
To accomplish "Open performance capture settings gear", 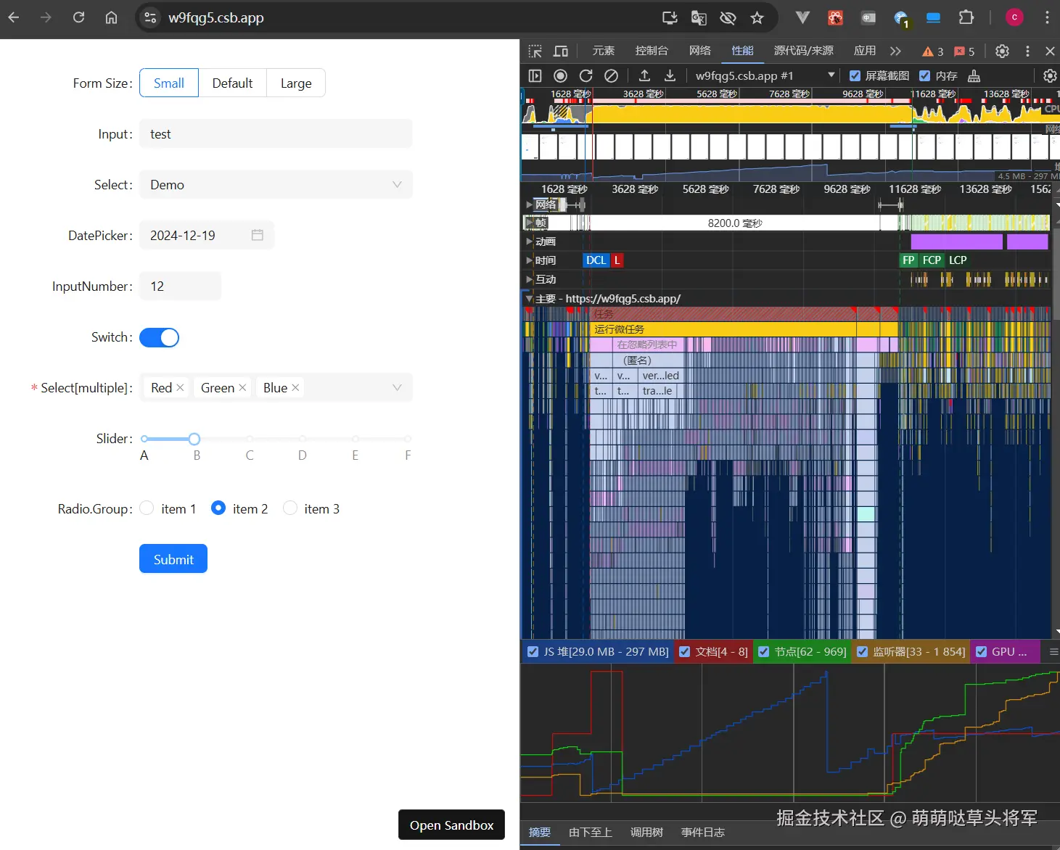I will coord(1050,75).
